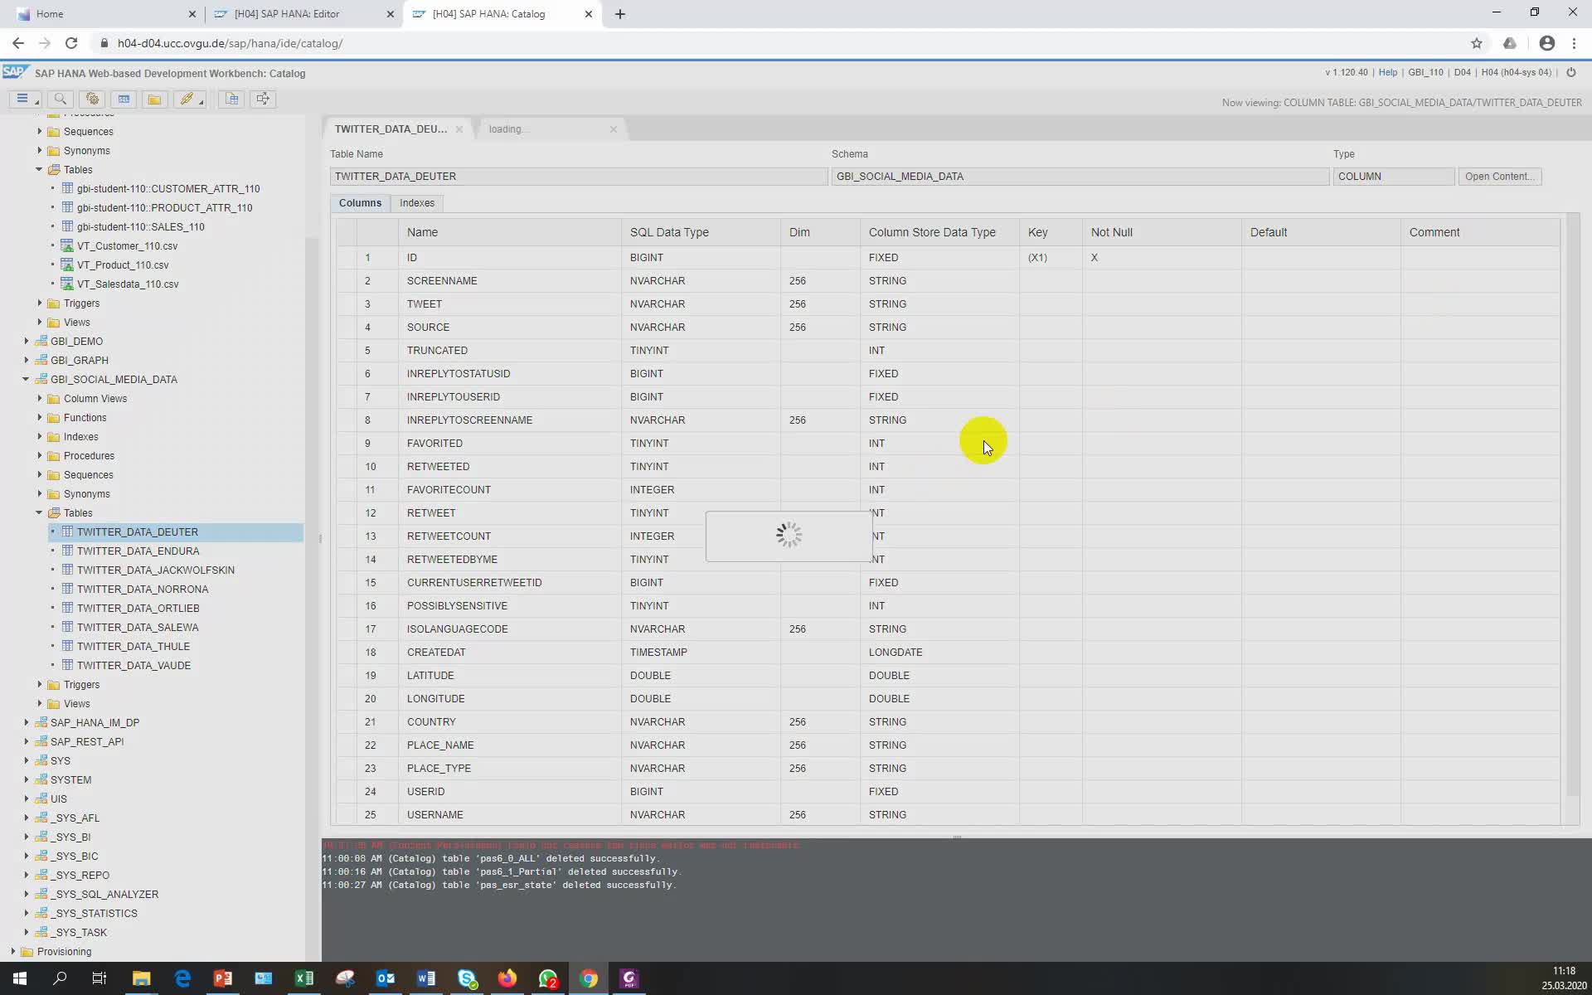
Task: Open Word from the taskbar
Action: point(426,978)
